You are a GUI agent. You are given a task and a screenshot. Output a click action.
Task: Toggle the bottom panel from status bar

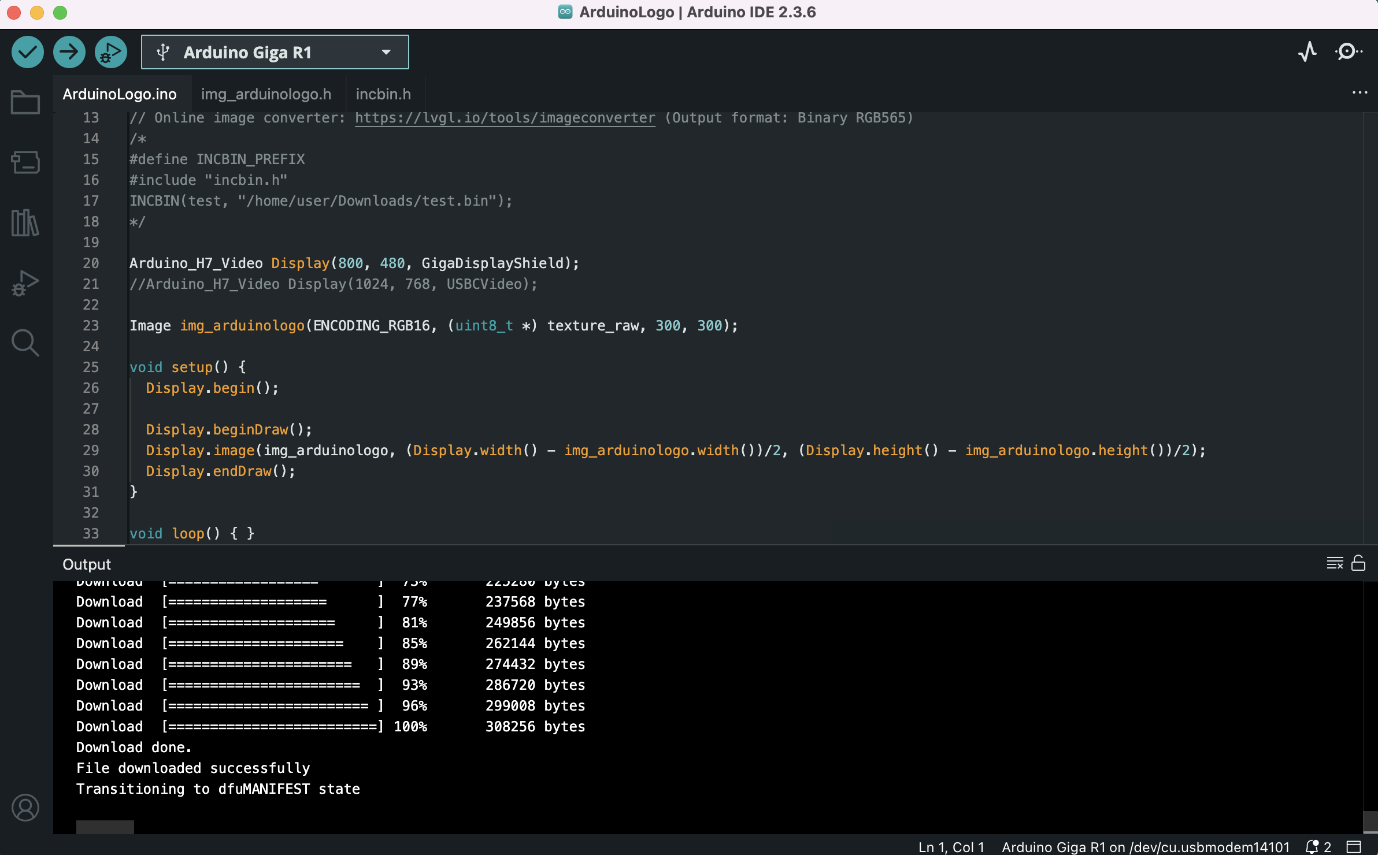[x=1354, y=847]
